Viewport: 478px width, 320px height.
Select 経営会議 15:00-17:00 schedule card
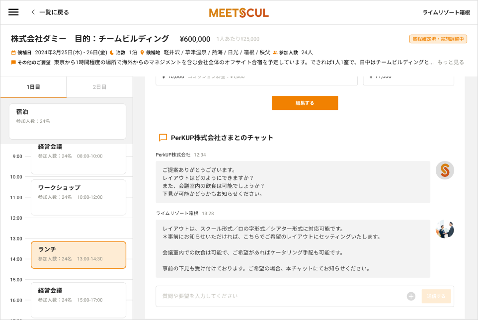coord(79,300)
